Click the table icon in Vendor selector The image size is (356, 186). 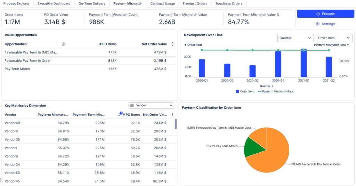[x=132, y=105]
